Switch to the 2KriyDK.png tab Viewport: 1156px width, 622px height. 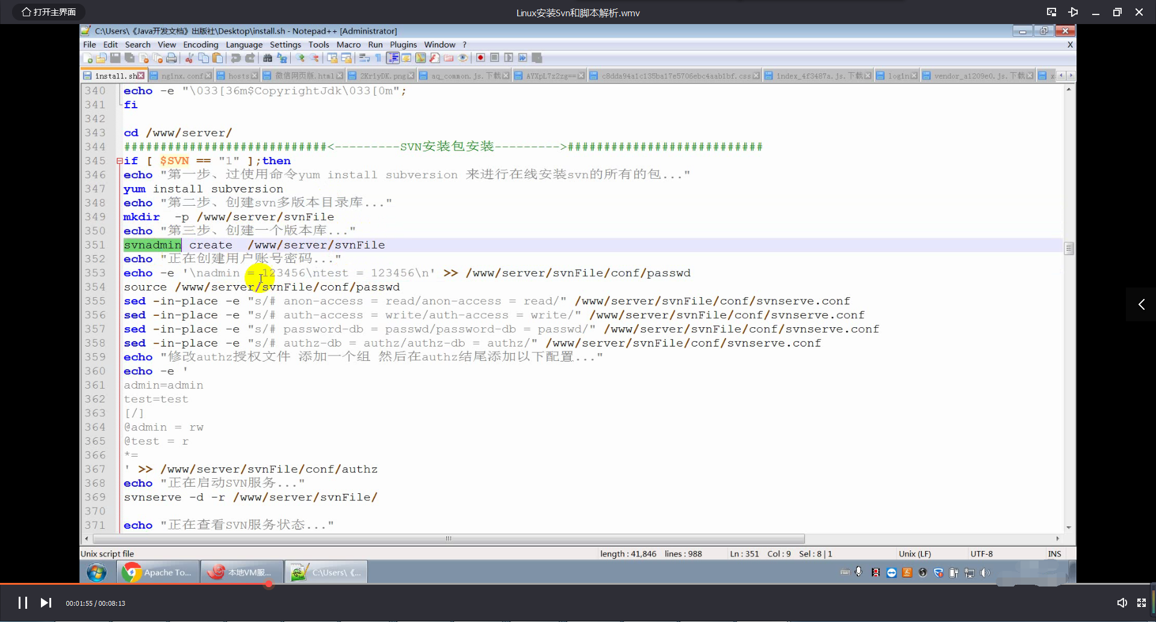coord(382,76)
